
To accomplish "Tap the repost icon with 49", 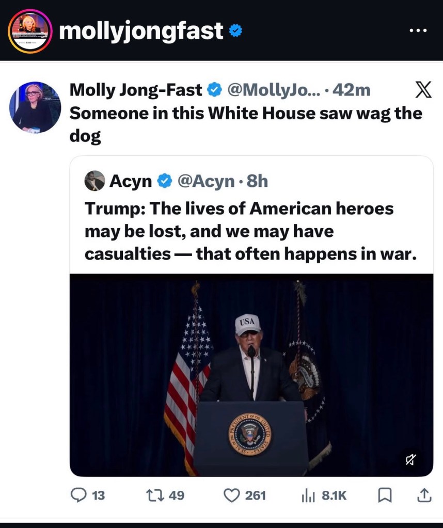I will [x=154, y=495].
